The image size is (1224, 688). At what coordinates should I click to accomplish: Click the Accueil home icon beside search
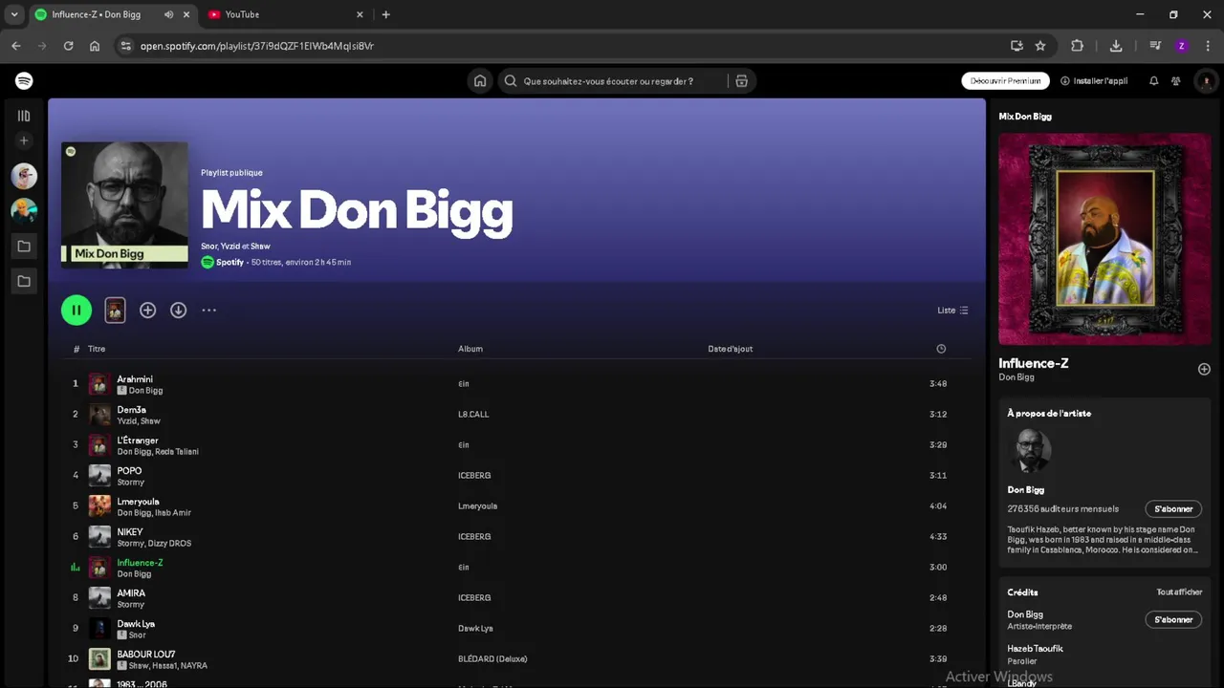point(480,81)
